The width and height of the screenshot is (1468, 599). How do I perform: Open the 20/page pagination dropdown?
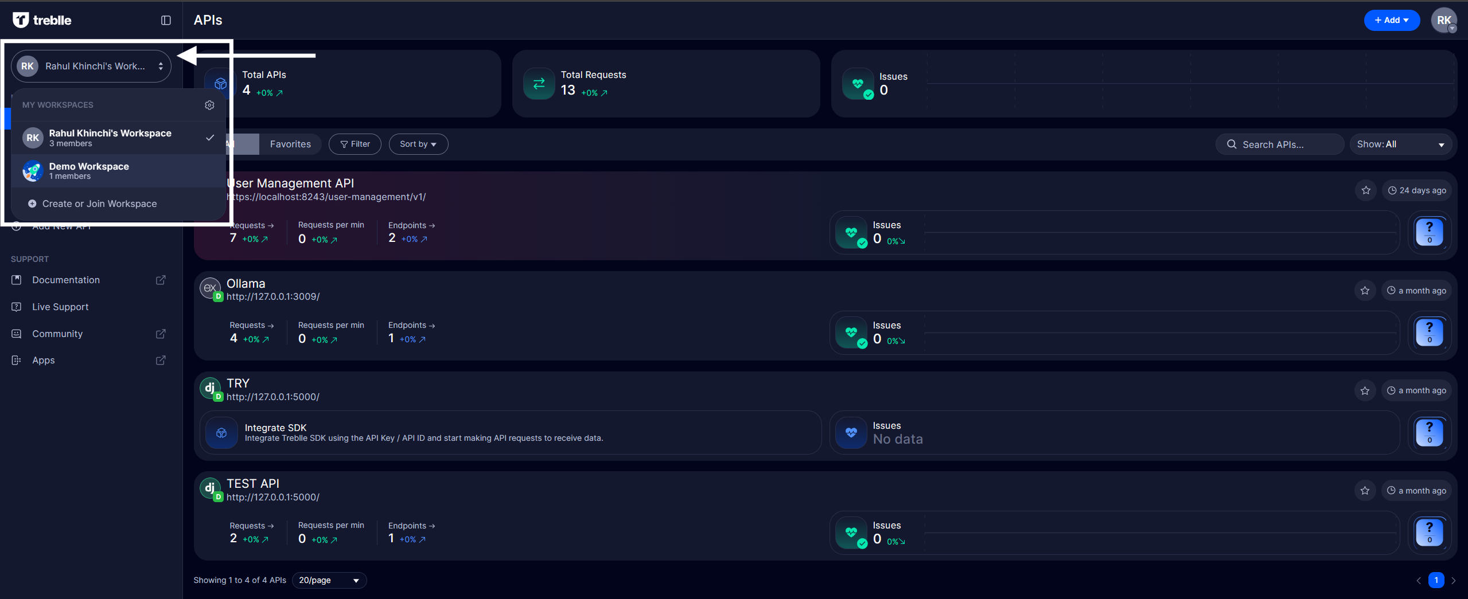(329, 580)
